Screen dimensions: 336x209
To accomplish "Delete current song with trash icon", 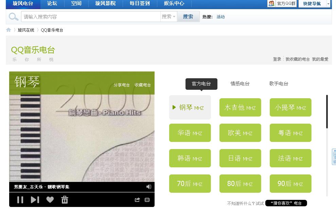I will pyautogui.click(x=64, y=200).
